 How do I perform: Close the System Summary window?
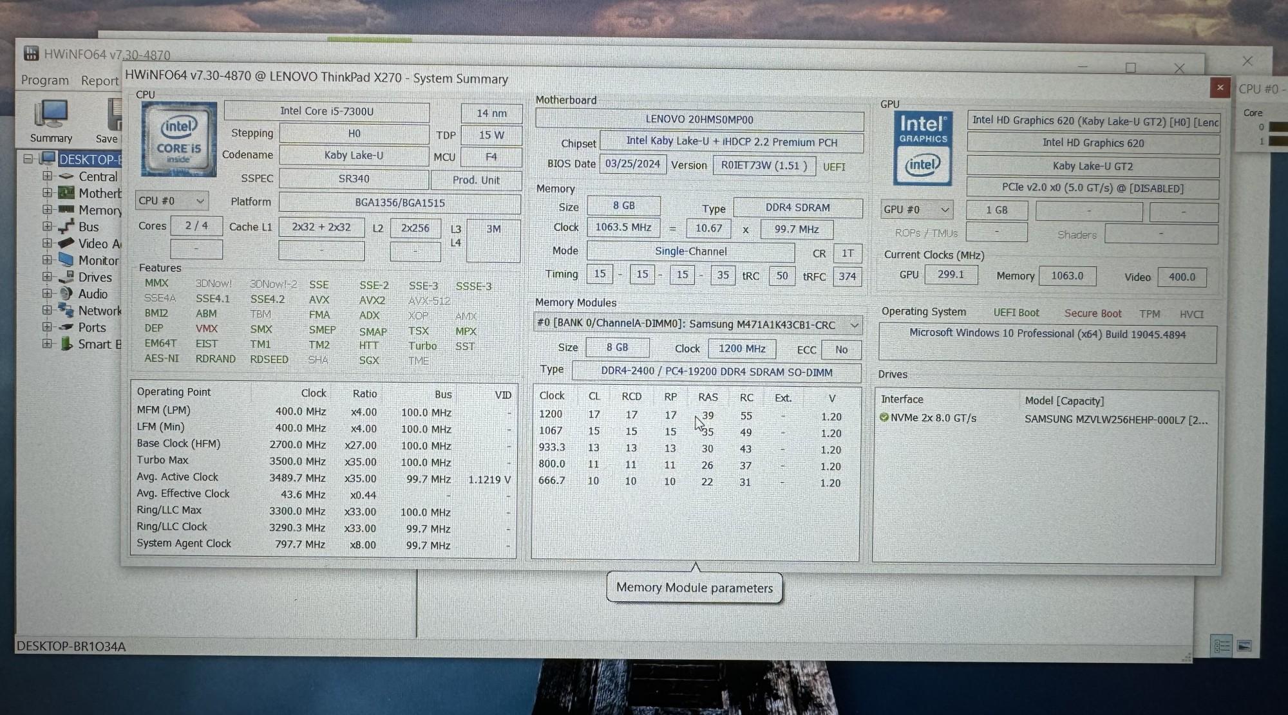point(1220,88)
